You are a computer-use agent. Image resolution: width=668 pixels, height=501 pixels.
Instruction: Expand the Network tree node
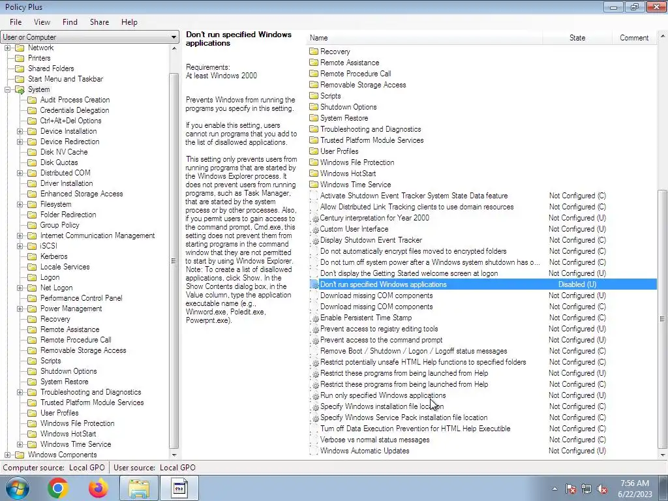coord(7,48)
